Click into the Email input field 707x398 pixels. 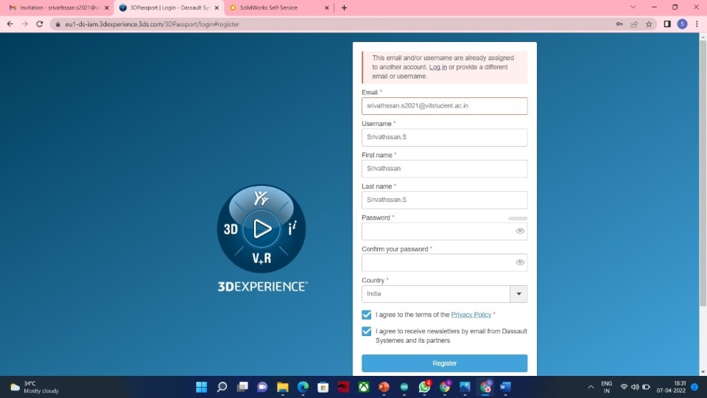click(444, 106)
